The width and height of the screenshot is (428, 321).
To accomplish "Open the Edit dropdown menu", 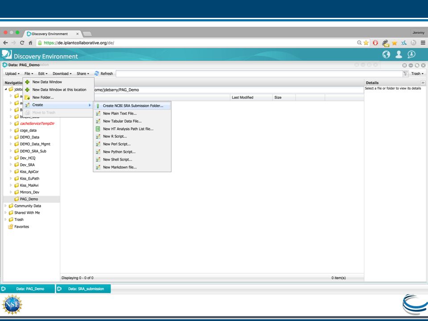I will pos(43,74).
